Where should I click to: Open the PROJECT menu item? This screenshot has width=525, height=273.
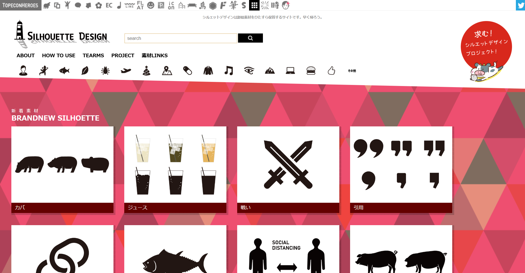pyautogui.click(x=123, y=56)
